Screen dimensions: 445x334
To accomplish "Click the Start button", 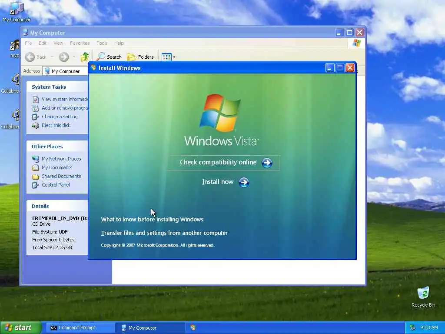I will click(x=21, y=328).
